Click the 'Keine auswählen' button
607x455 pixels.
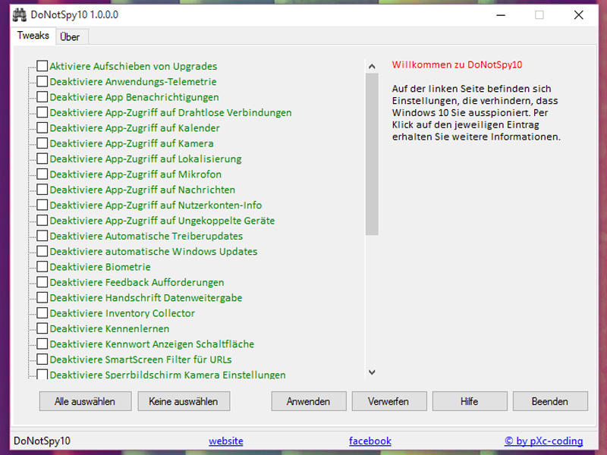coord(184,401)
